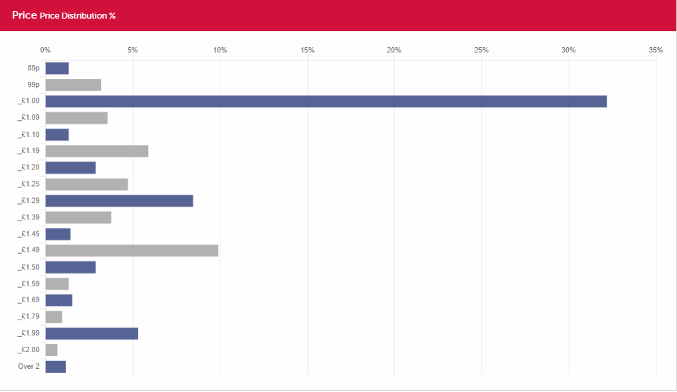Click the £1.69 blue bar

click(58, 300)
